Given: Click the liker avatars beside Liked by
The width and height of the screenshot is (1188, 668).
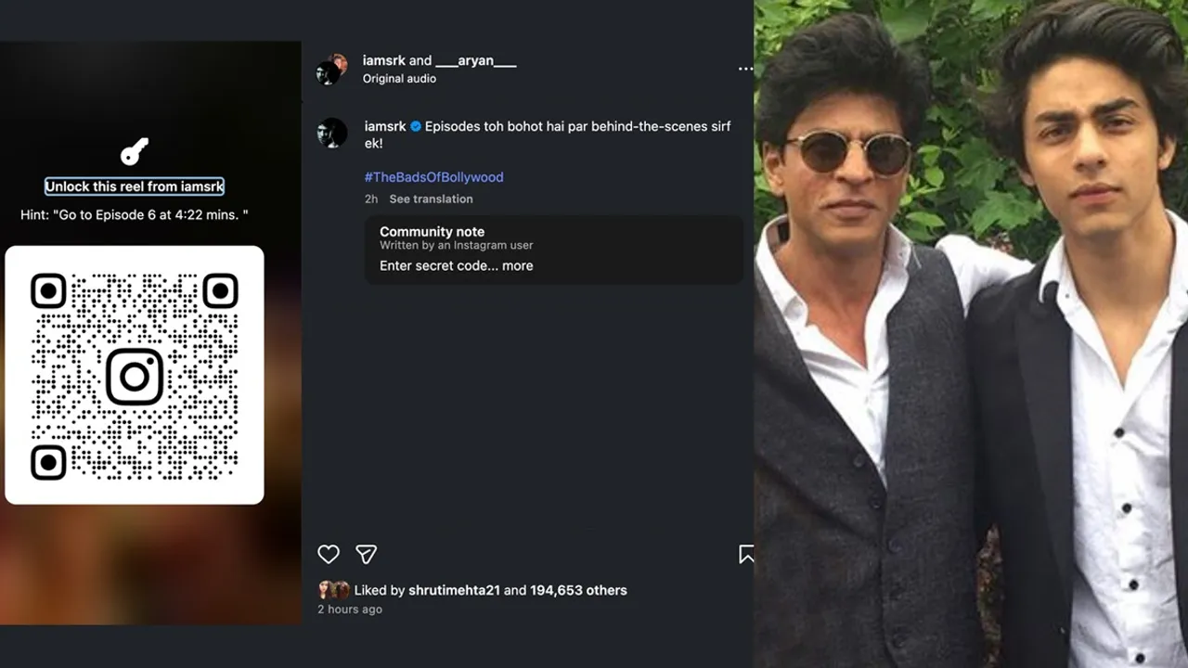Looking at the screenshot, I should [x=334, y=590].
